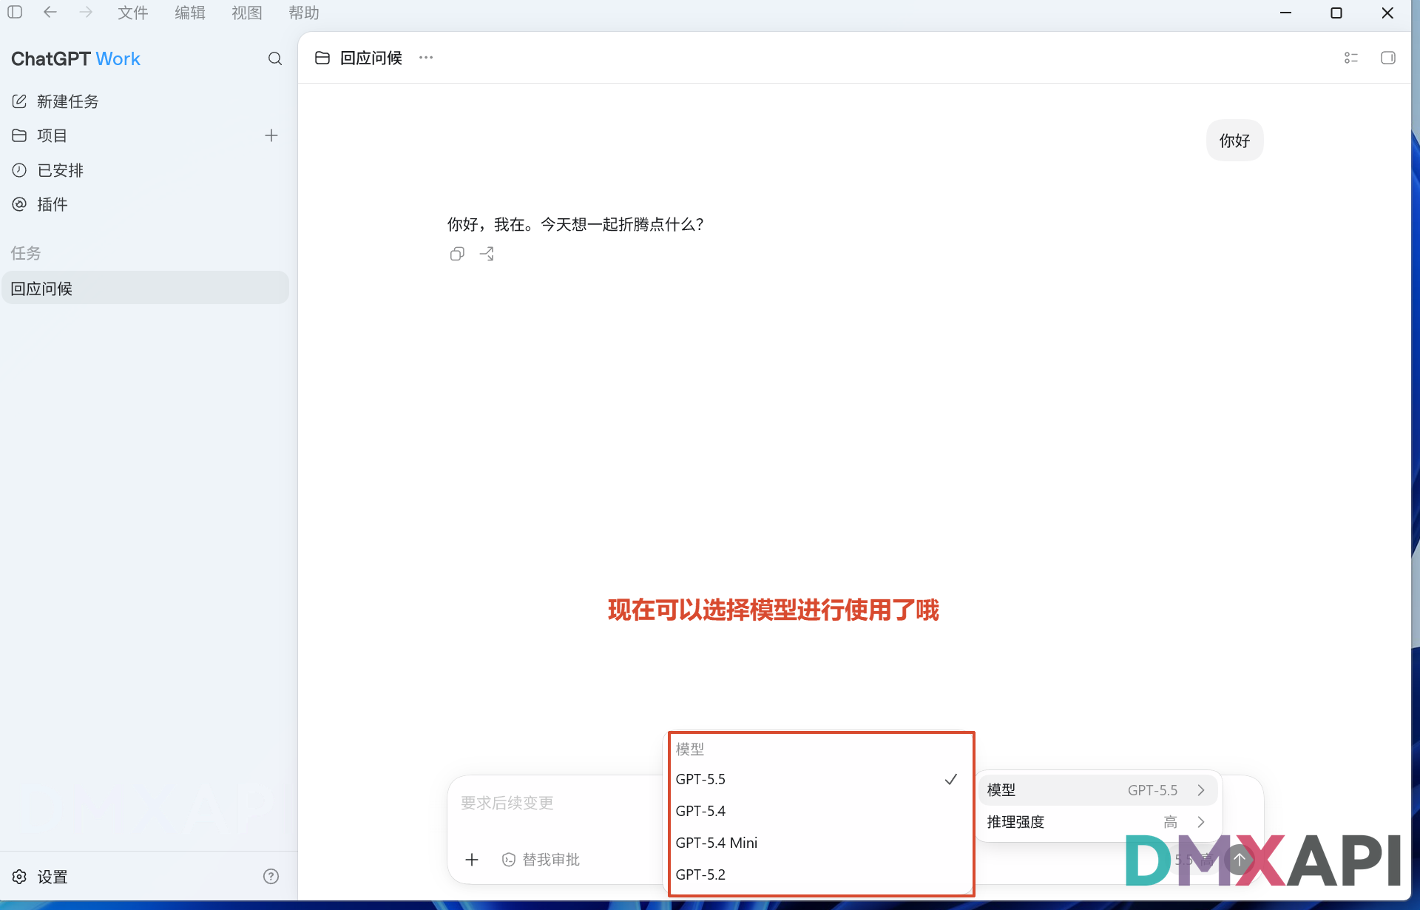Viewport: 1420px width, 910px height.
Task: Open the 编辑 menu
Action: tap(190, 13)
